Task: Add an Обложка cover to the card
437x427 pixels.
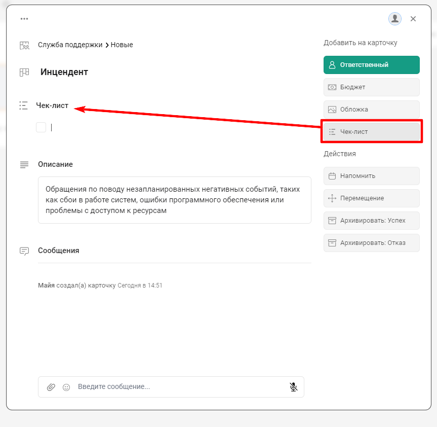Action: point(371,110)
